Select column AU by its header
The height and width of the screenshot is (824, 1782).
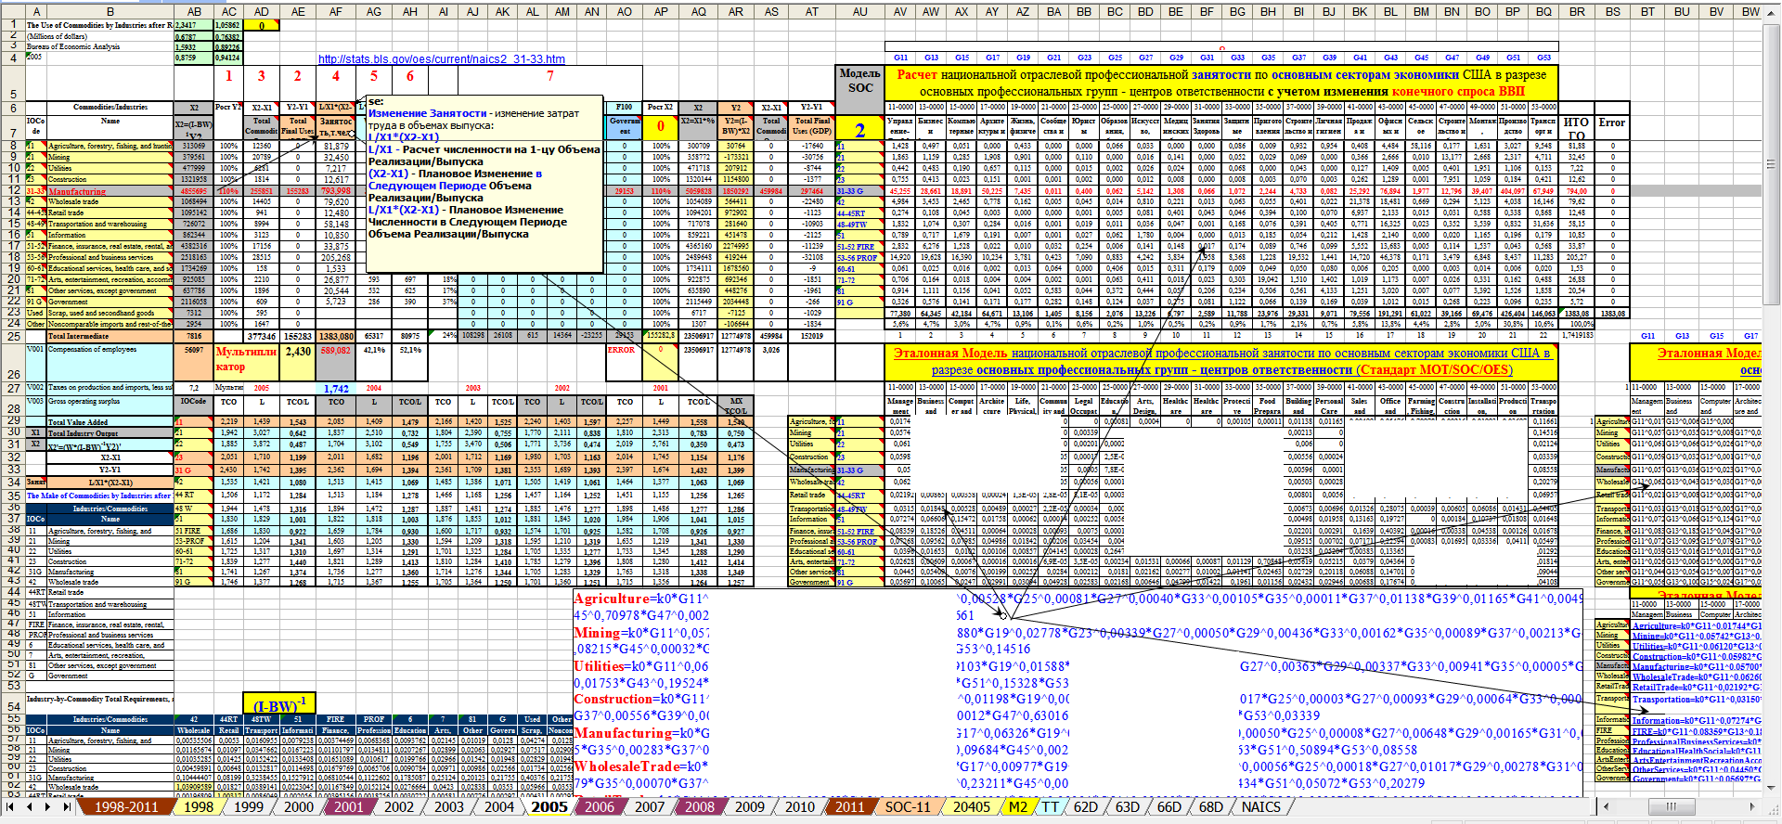point(859,12)
